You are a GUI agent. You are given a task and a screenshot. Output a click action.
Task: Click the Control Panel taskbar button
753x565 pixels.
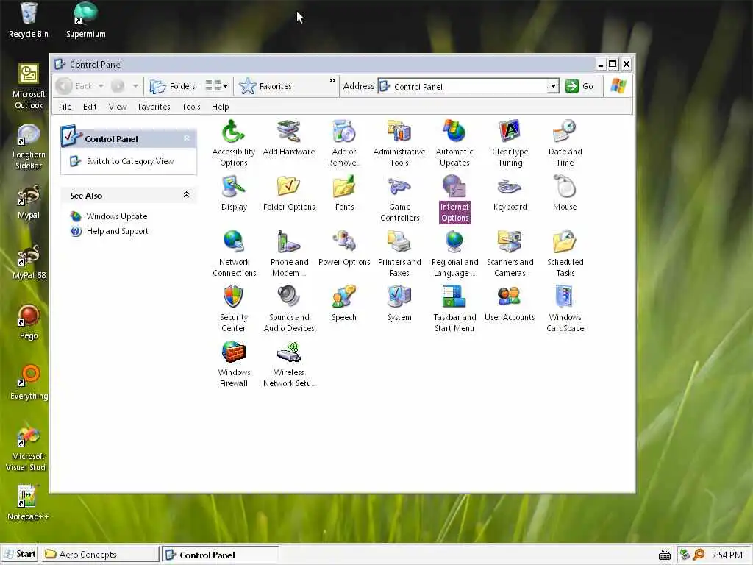(221, 555)
